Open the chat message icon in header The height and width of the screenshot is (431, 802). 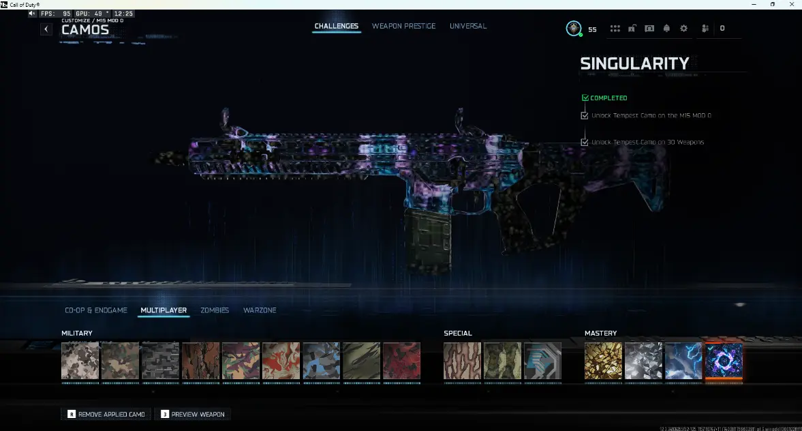click(649, 29)
